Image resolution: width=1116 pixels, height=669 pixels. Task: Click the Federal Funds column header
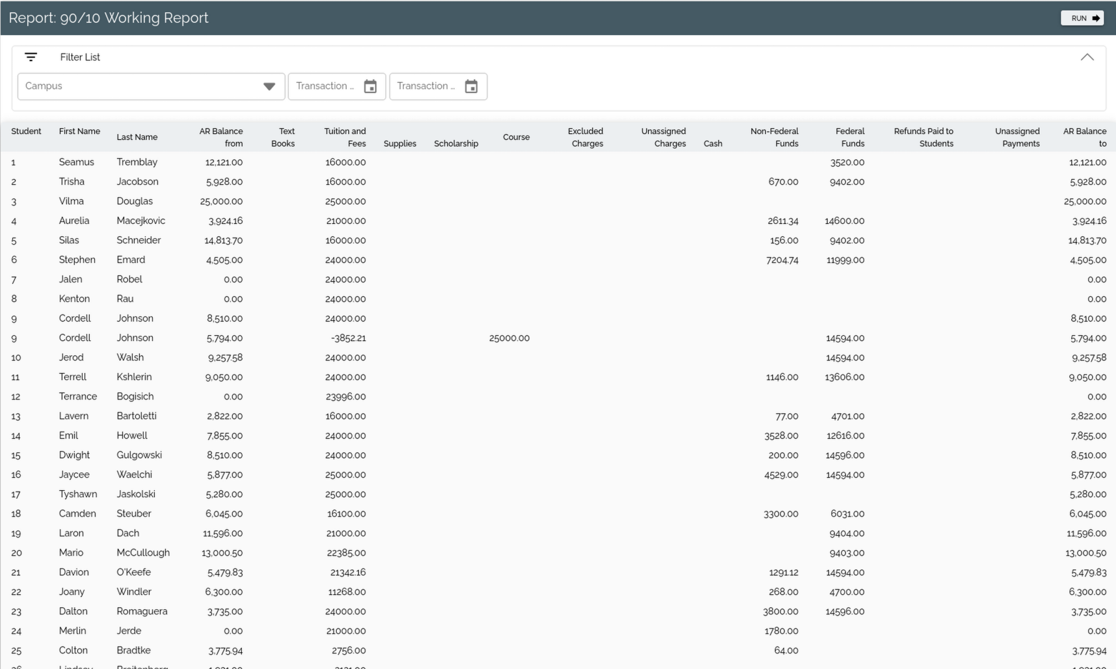(849, 137)
